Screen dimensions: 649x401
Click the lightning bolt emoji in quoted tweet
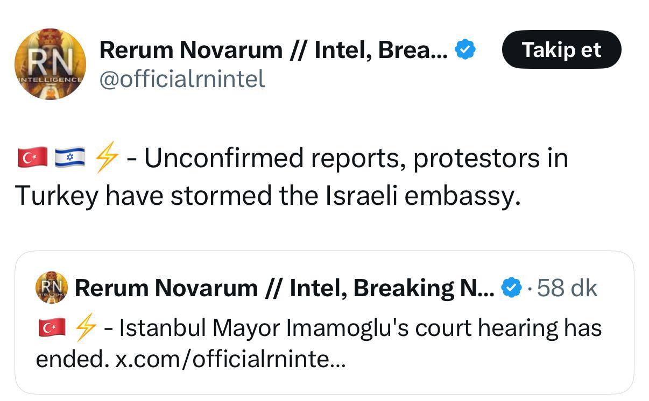[x=86, y=328]
